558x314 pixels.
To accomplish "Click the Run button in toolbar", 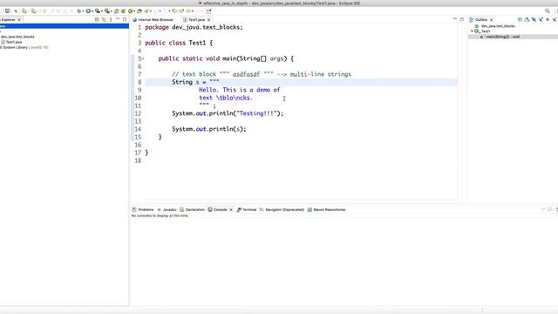I will click(88, 11).
